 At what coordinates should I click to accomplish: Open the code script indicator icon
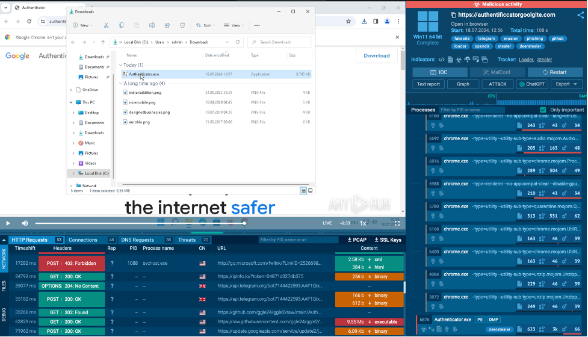point(442,60)
